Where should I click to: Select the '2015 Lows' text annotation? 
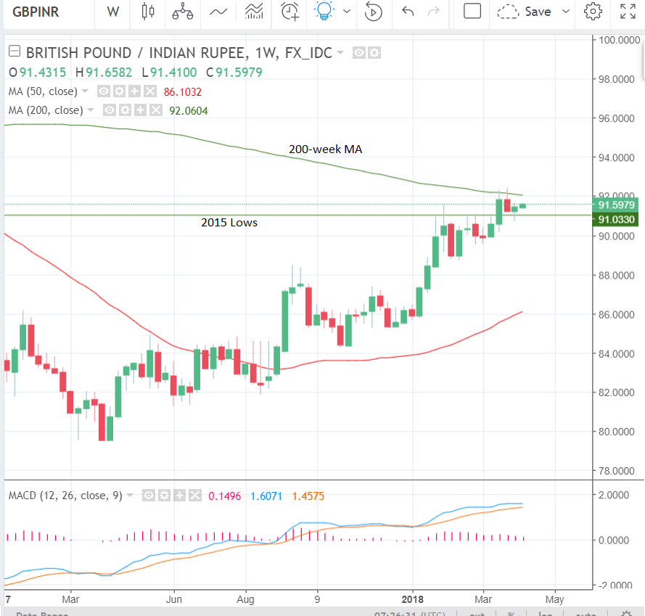click(x=229, y=223)
